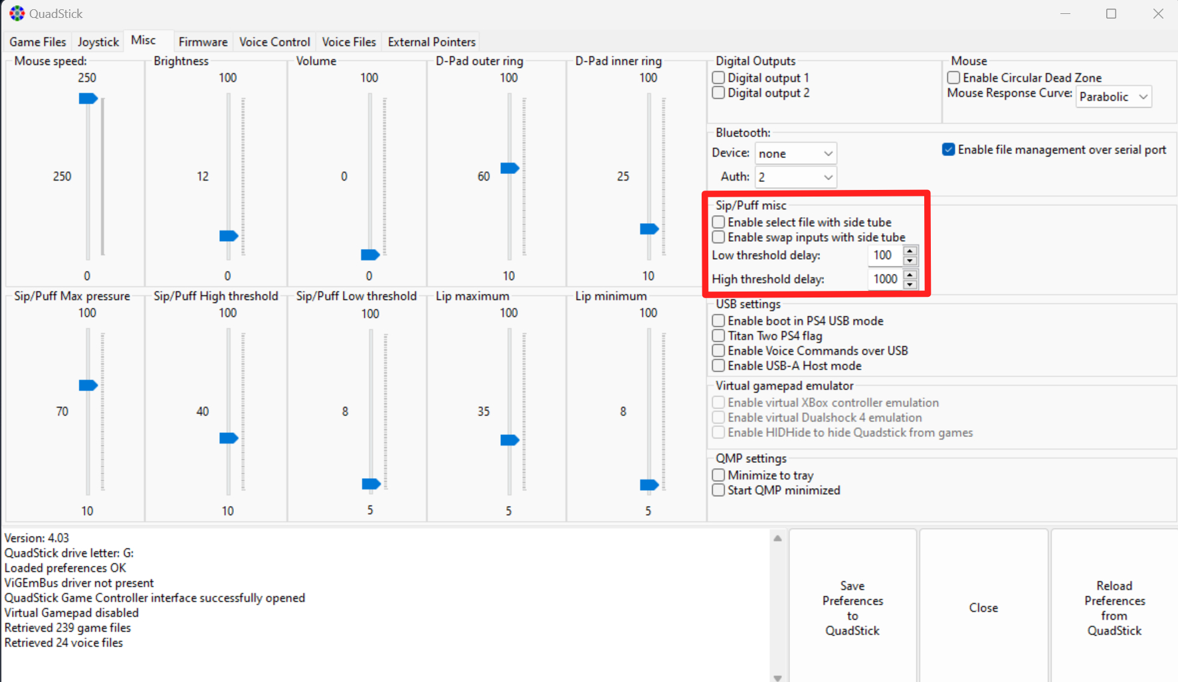Image resolution: width=1178 pixels, height=682 pixels.
Task: Uncheck Enable file management over serial port
Action: [x=949, y=149]
